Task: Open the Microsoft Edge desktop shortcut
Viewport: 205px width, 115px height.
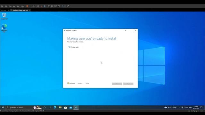Action: 4,28
